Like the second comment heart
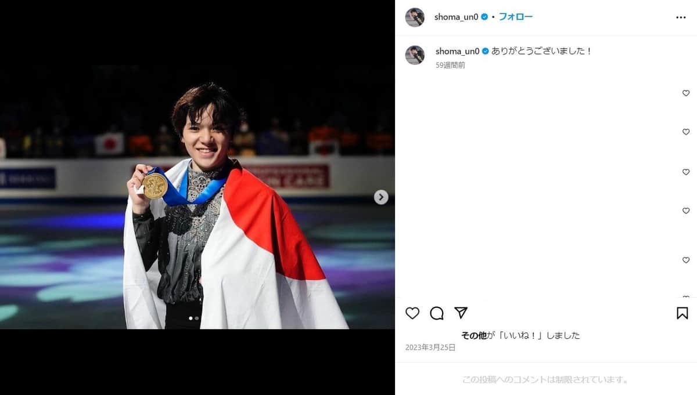 click(x=686, y=132)
